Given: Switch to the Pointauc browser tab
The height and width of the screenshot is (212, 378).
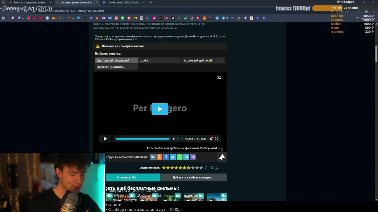Looking at the screenshot, I should click(30, 2).
